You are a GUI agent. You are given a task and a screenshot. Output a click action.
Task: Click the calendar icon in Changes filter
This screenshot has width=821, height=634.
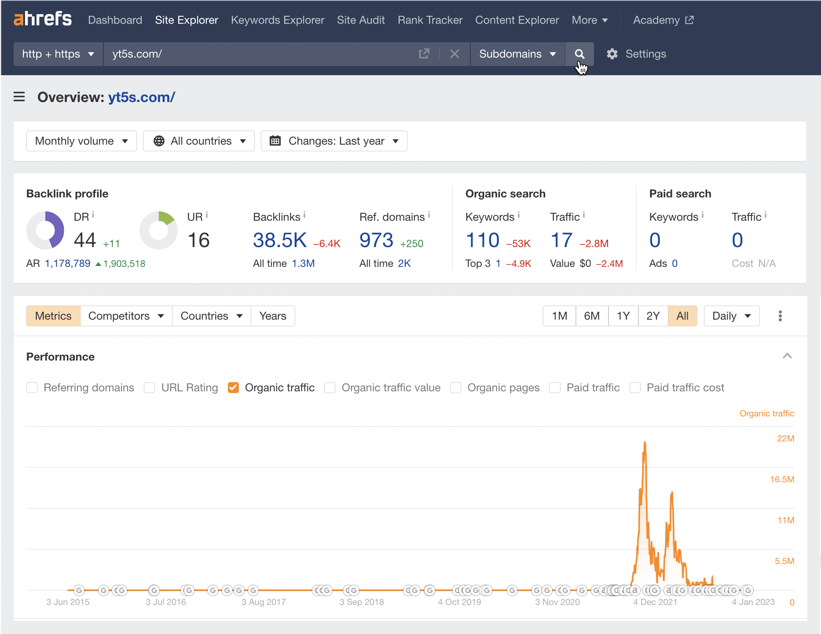(x=276, y=141)
